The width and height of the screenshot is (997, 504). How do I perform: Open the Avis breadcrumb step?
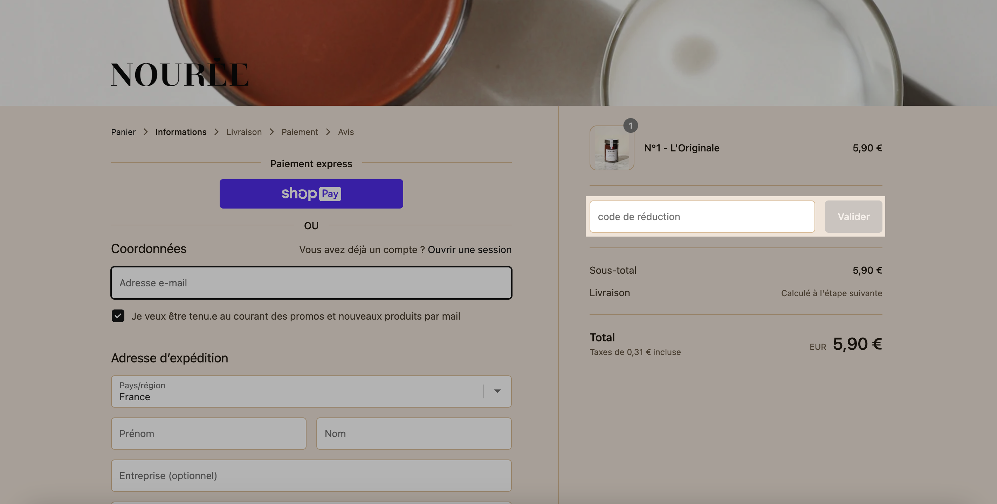pos(346,132)
